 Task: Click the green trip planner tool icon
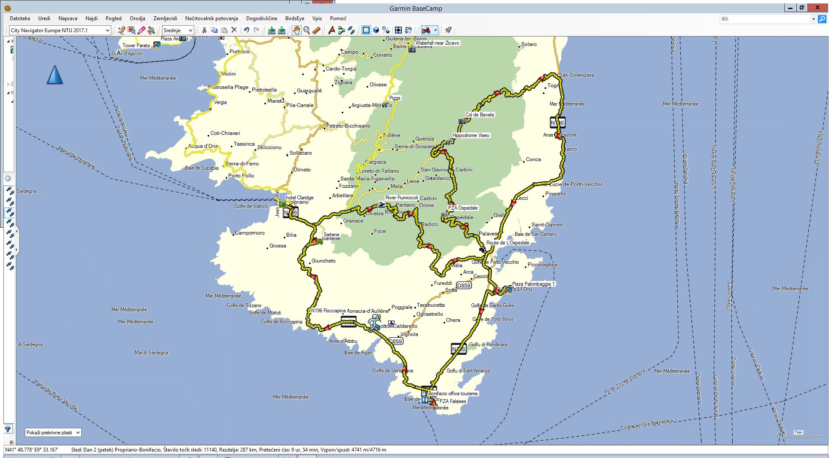point(342,30)
